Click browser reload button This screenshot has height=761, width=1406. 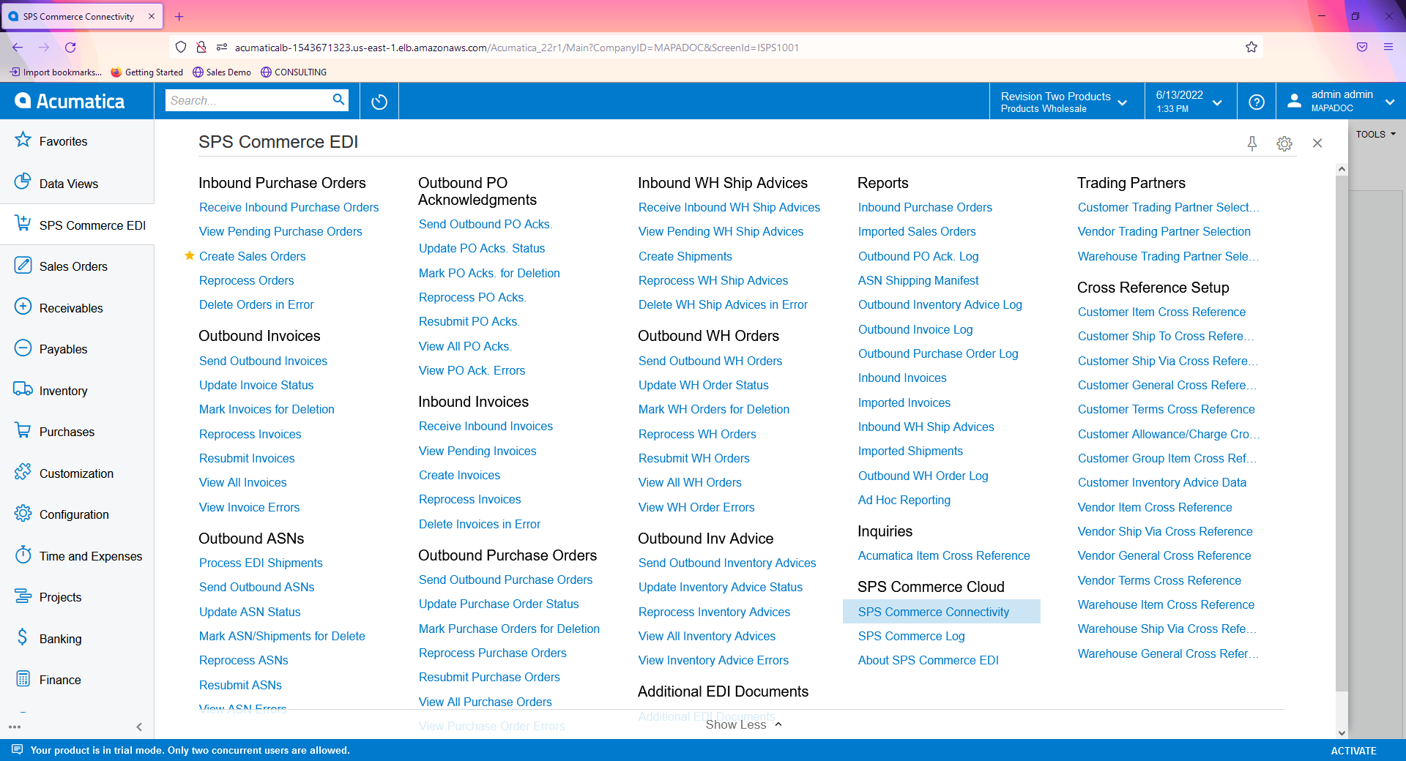(x=70, y=48)
